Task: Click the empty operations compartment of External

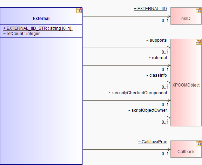Action: (41, 101)
